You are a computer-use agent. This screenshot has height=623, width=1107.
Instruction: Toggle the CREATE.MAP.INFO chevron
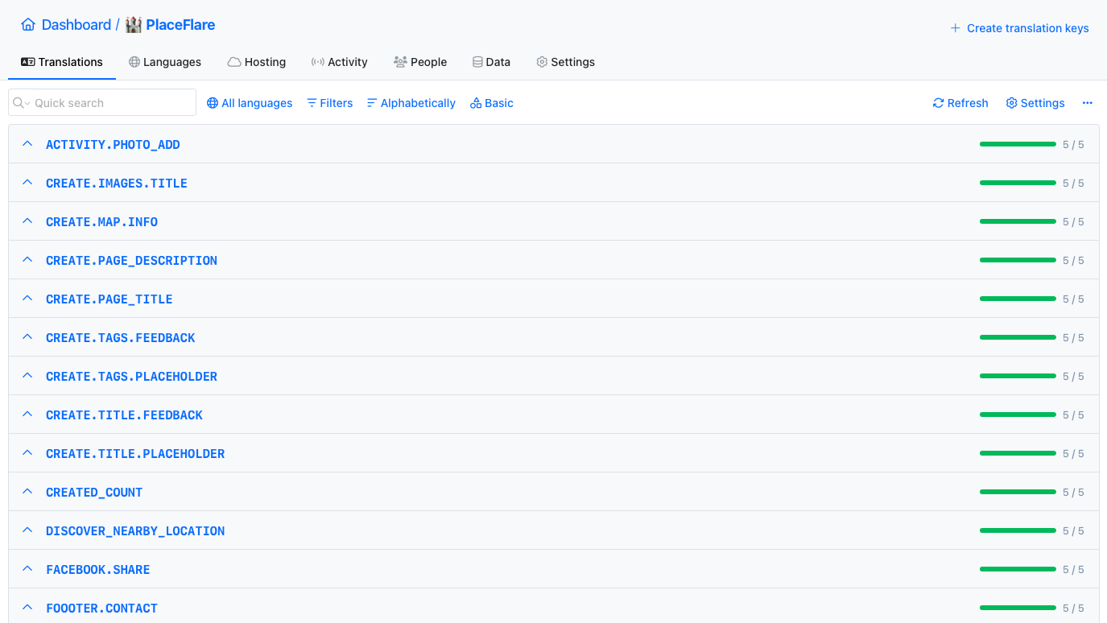[x=27, y=221]
